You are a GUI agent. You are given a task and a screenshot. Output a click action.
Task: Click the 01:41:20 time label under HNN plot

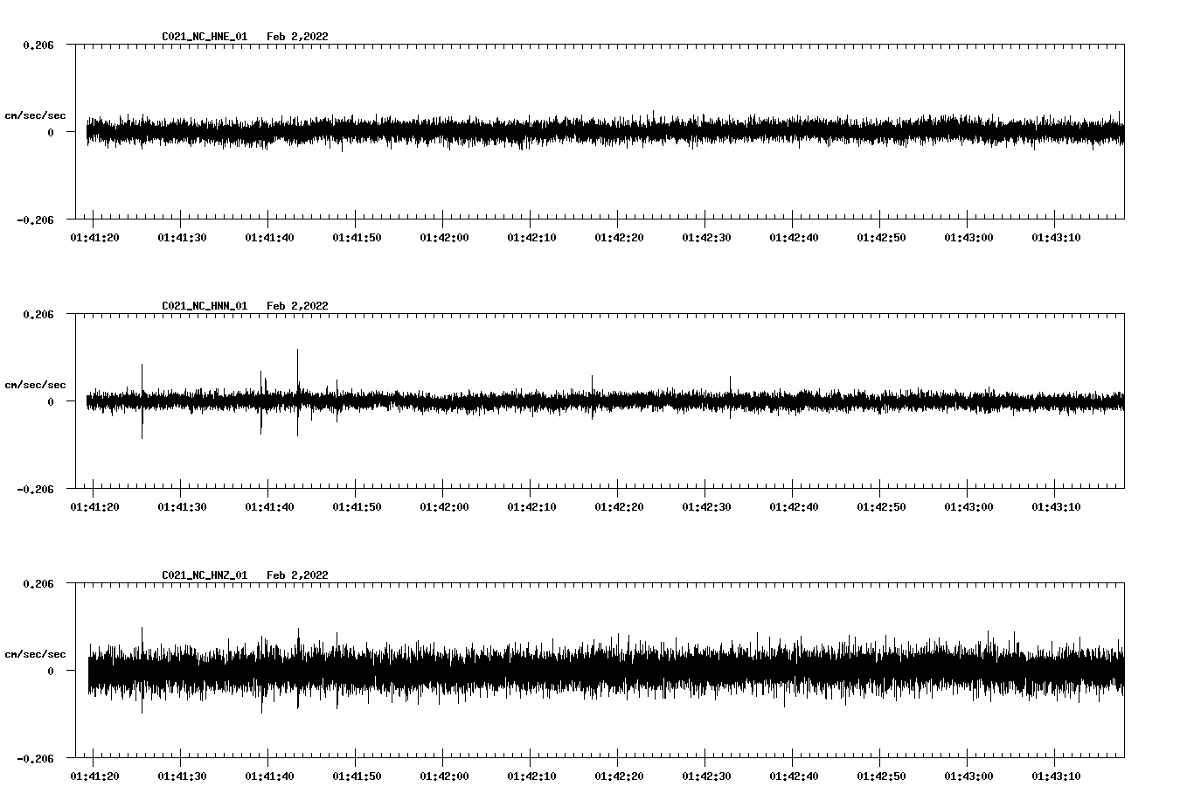94,507
